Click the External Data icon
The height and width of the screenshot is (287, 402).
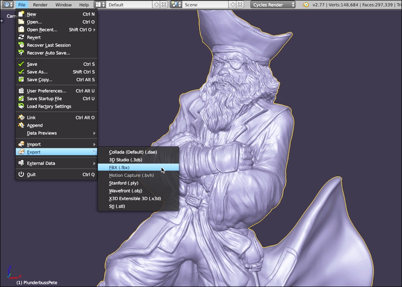pyautogui.click(x=21, y=163)
